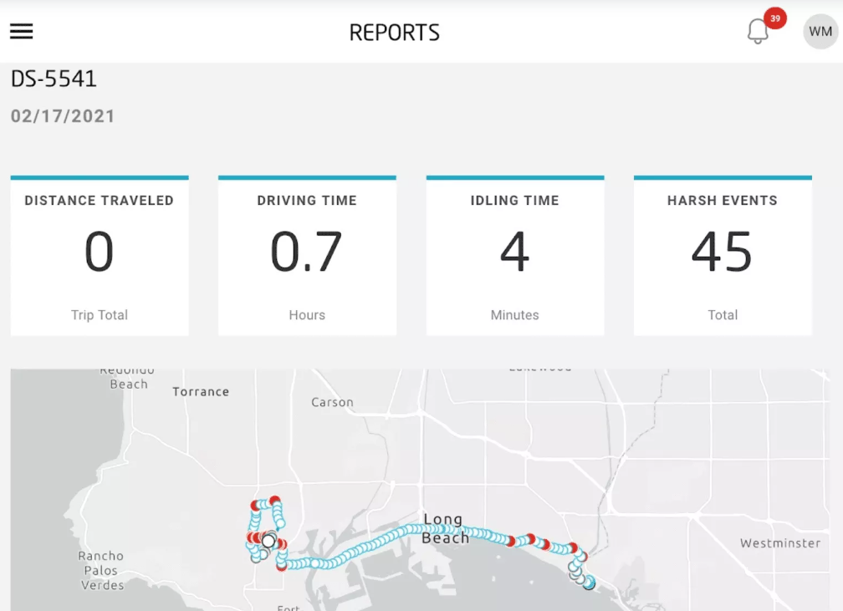843x611 pixels.
Task: Select the trip end marker at route's east end
Action: pyautogui.click(x=590, y=583)
